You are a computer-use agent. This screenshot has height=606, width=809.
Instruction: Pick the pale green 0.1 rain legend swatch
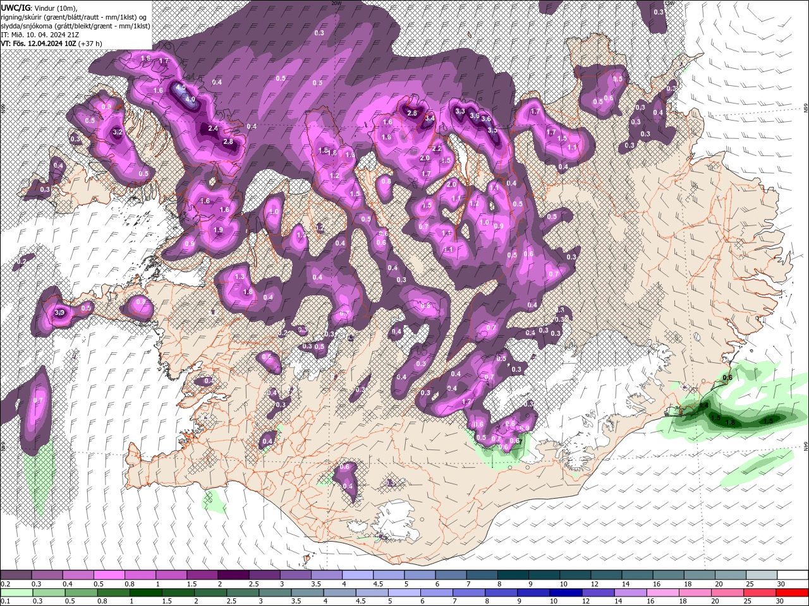pyautogui.click(x=16, y=593)
